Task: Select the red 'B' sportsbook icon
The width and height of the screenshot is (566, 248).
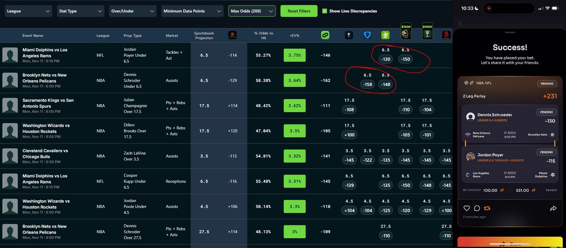Action: point(446,35)
